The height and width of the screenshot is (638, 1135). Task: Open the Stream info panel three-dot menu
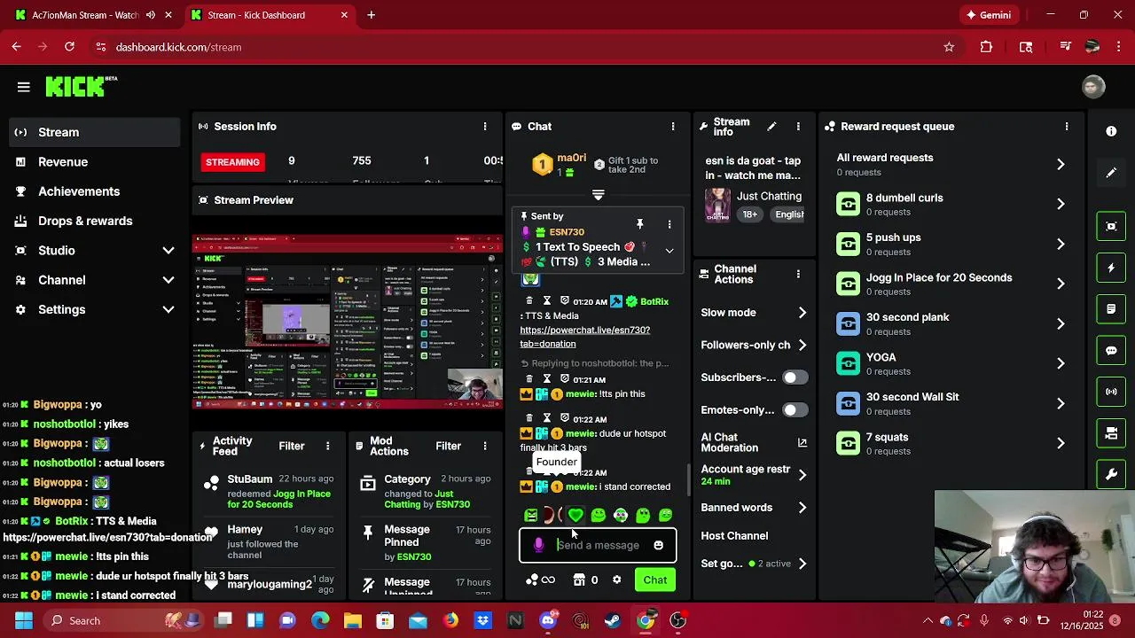(x=798, y=127)
